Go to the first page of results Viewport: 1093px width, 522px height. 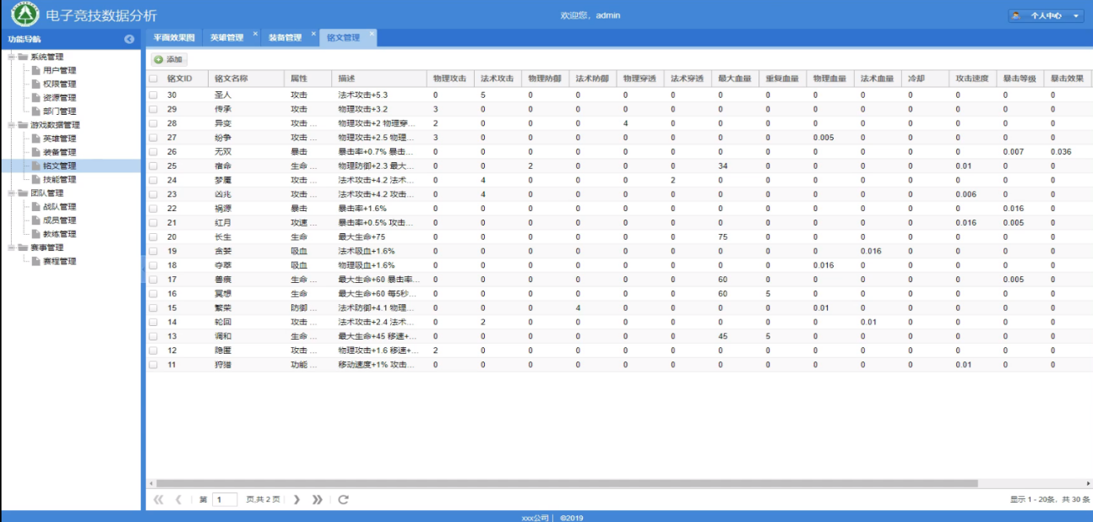tap(158, 499)
